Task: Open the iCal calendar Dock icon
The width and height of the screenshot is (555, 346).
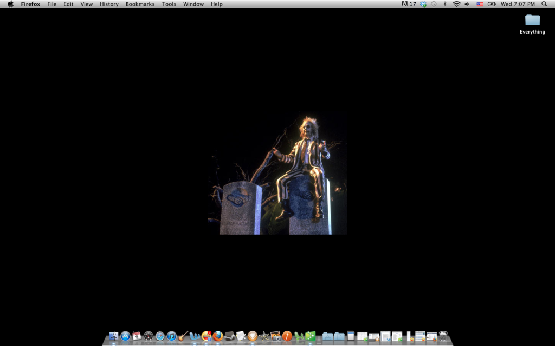Action: coord(137,336)
